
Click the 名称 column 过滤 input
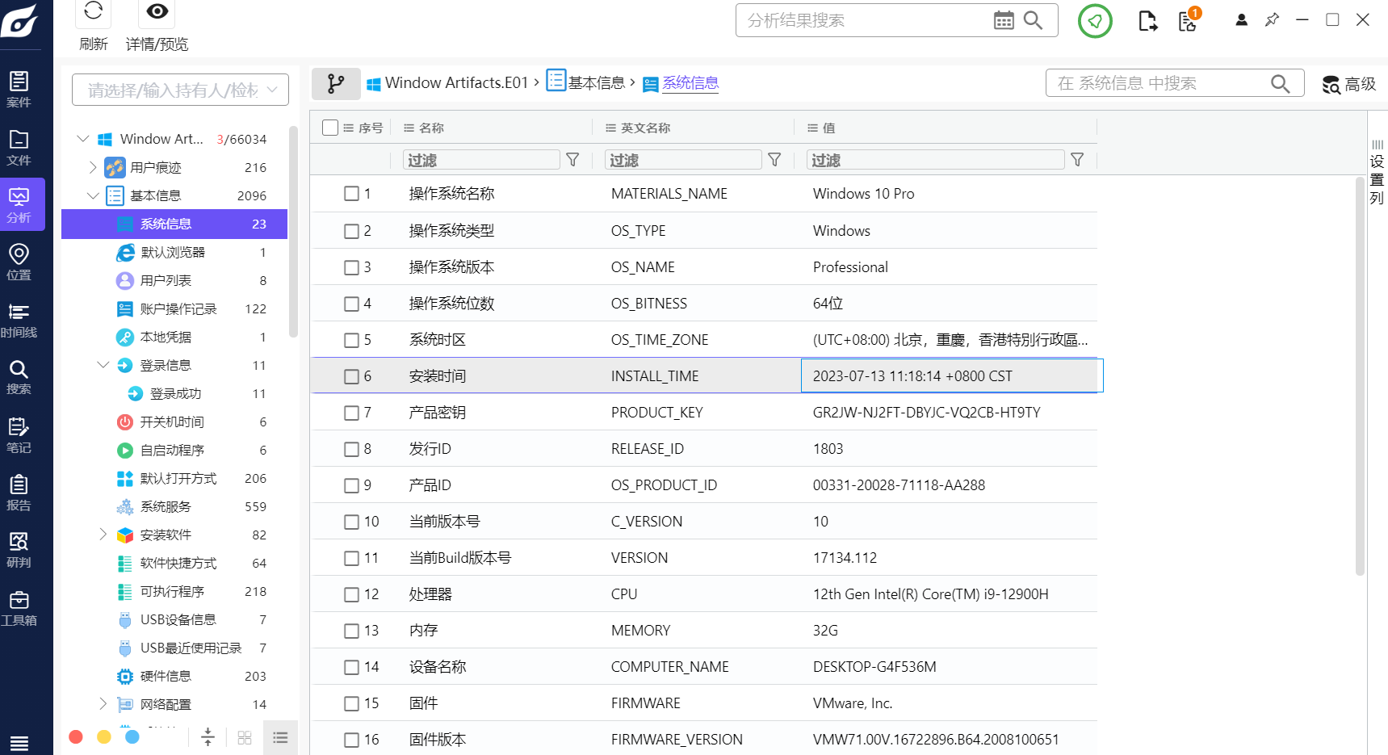[481, 160]
